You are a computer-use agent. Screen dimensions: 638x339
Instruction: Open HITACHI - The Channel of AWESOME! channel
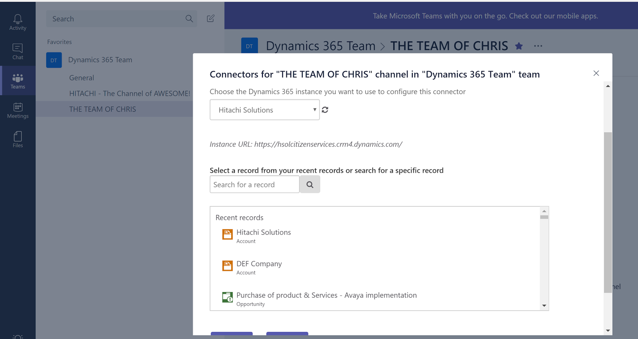point(130,93)
